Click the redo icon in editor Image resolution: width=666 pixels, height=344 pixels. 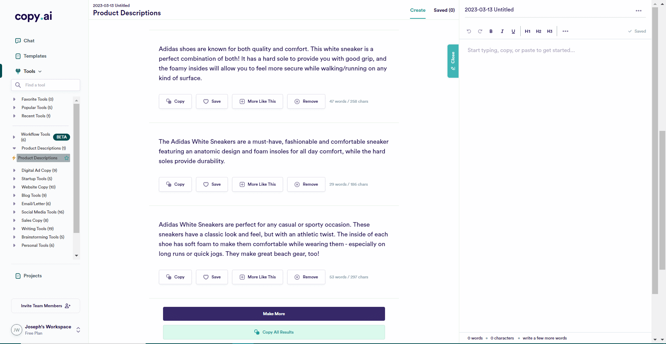pyautogui.click(x=480, y=31)
